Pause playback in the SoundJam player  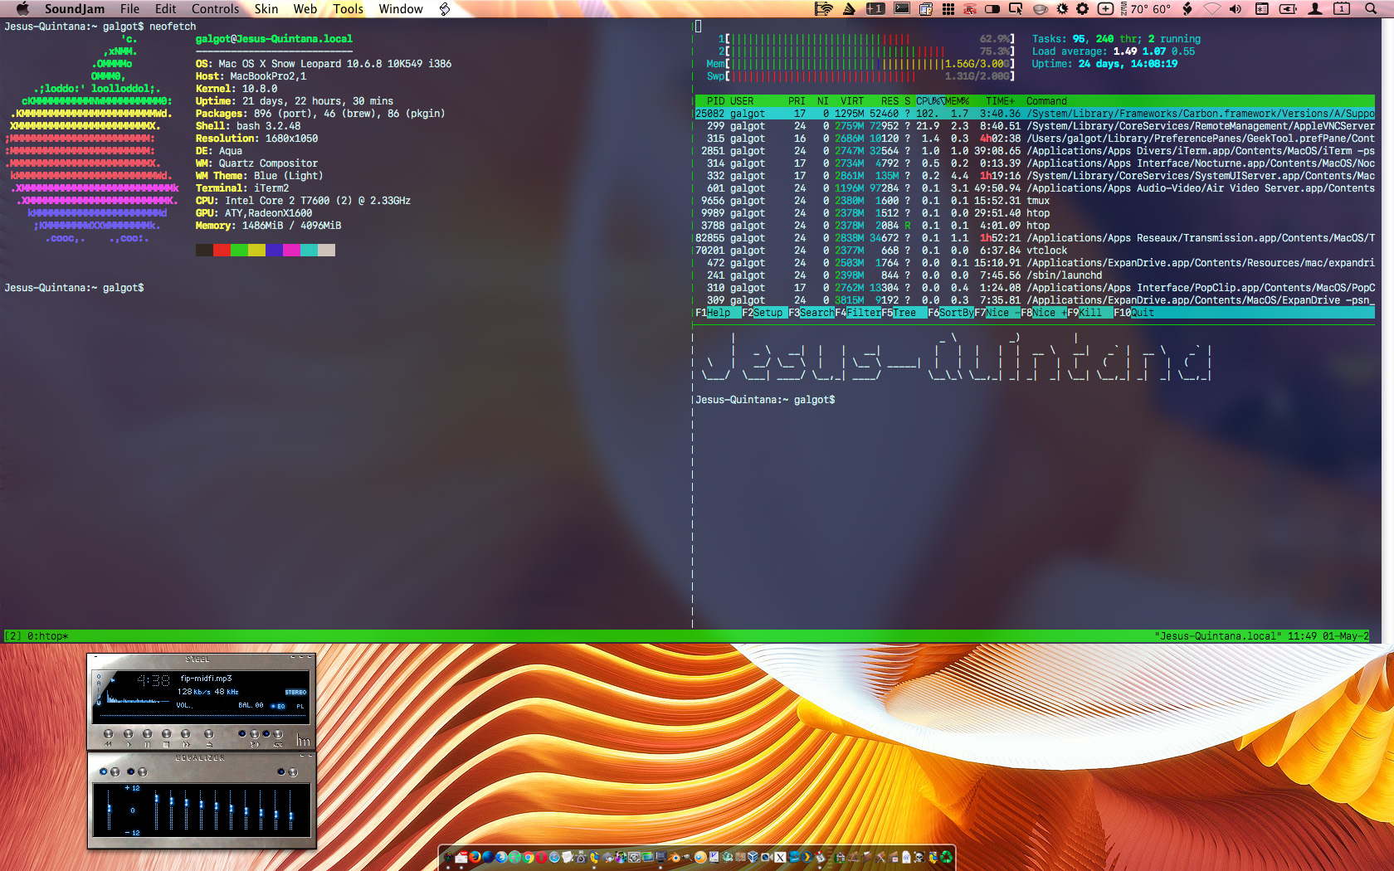[147, 734]
